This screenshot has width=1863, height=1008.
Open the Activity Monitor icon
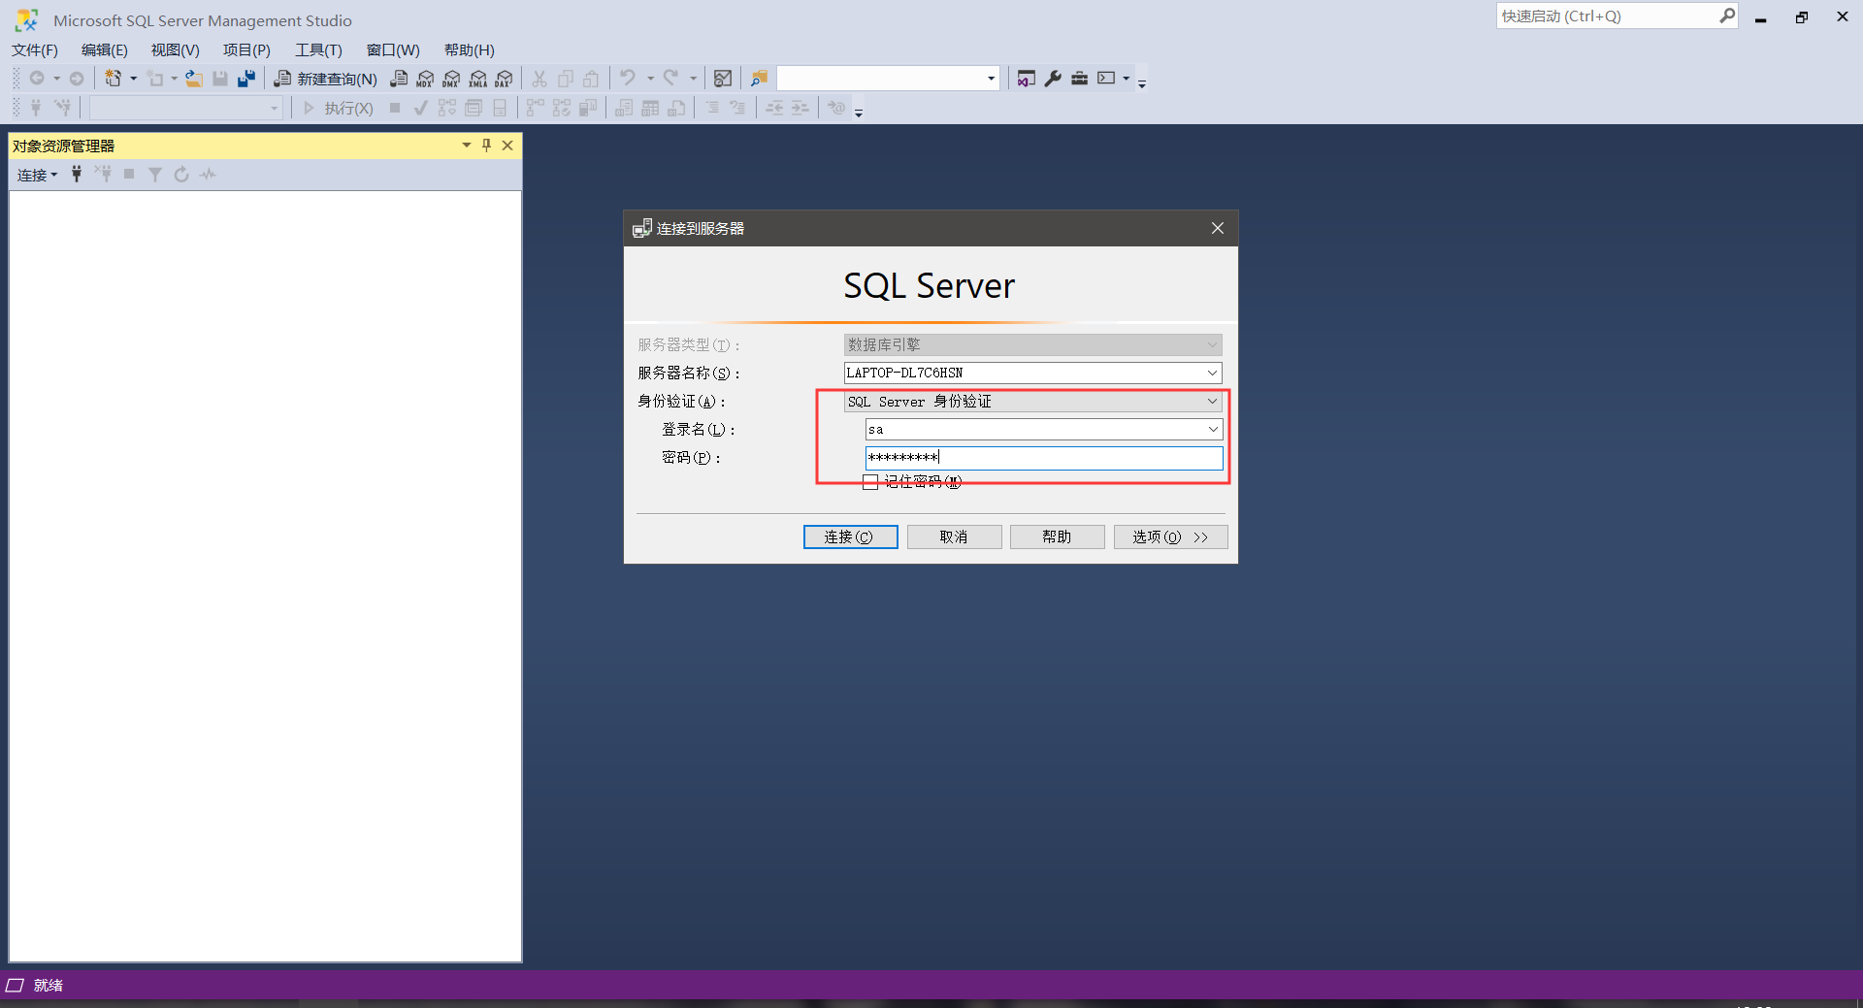[208, 174]
